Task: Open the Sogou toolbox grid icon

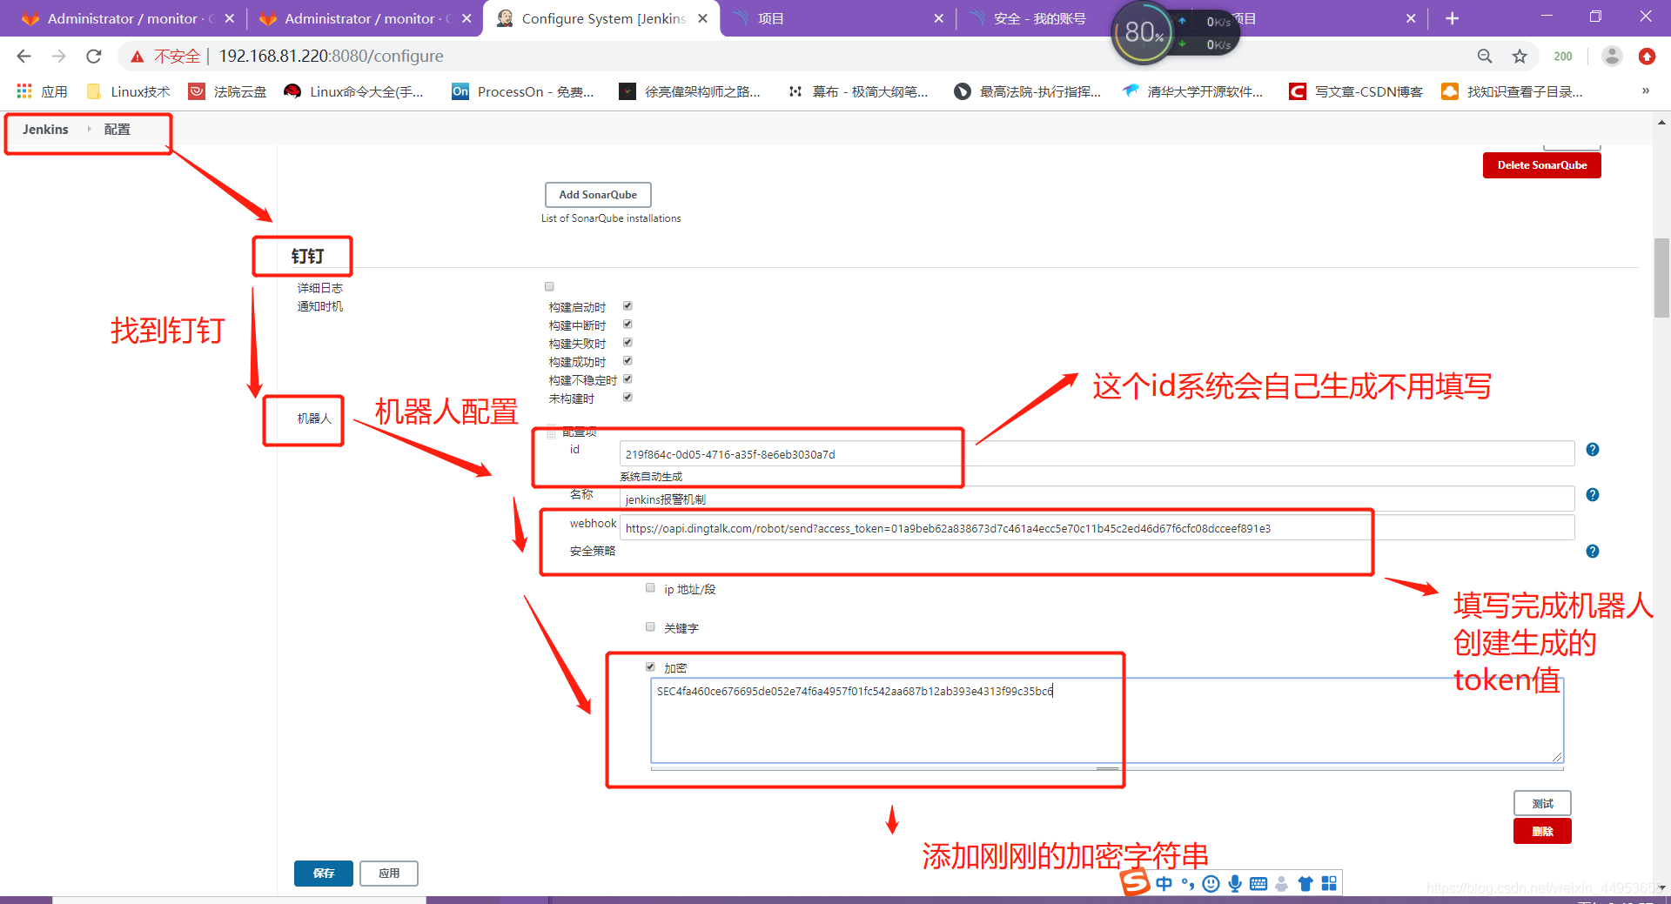Action: [x=1329, y=884]
